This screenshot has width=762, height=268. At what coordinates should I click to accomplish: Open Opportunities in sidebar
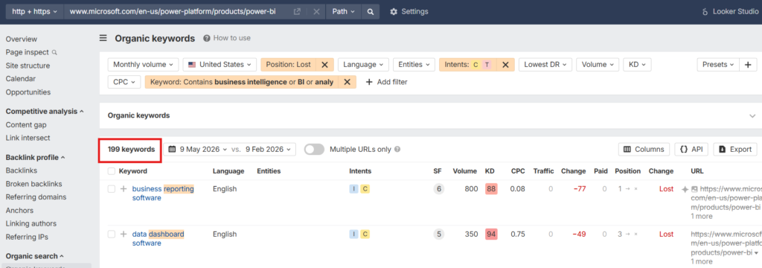pos(28,92)
